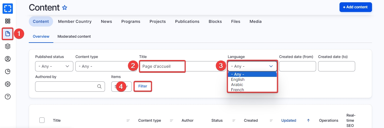
Task: Open Configuration gear icon in sidebar
Action: click(8, 84)
